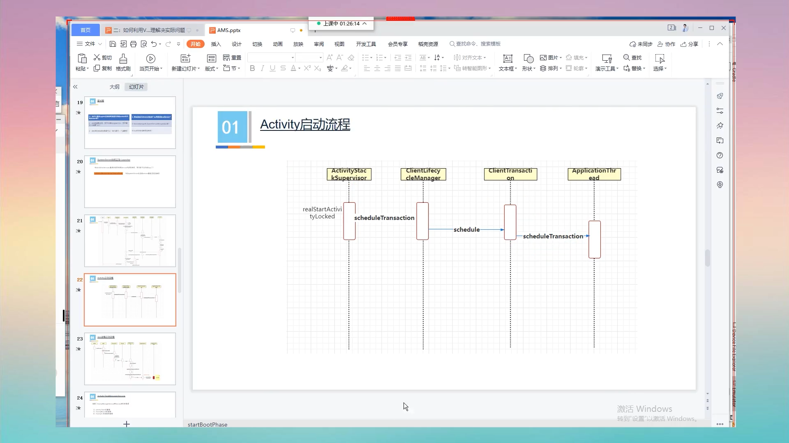Screen dimensions: 789x443
Task: Start slideshow from current slide (当页开始)
Action: tap(151, 59)
